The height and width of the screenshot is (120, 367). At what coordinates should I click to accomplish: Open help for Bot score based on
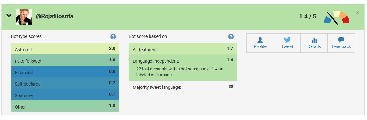pyautogui.click(x=231, y=37)
